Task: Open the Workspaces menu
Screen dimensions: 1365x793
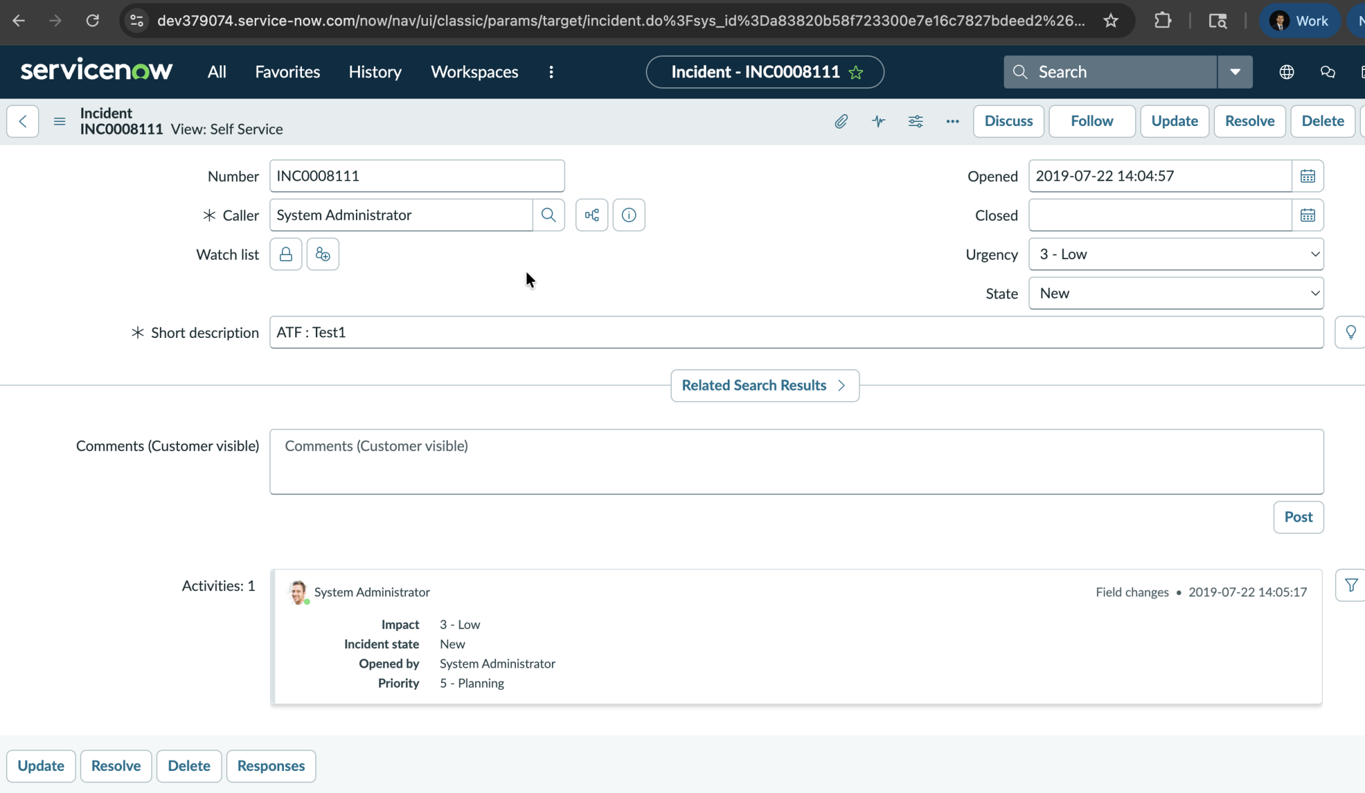Action: point(475,72)
